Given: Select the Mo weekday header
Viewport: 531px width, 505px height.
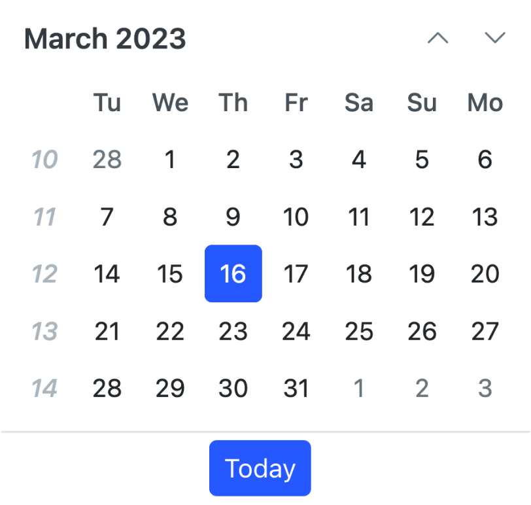Looking at the screenshot, I should (x=484, y=103).
